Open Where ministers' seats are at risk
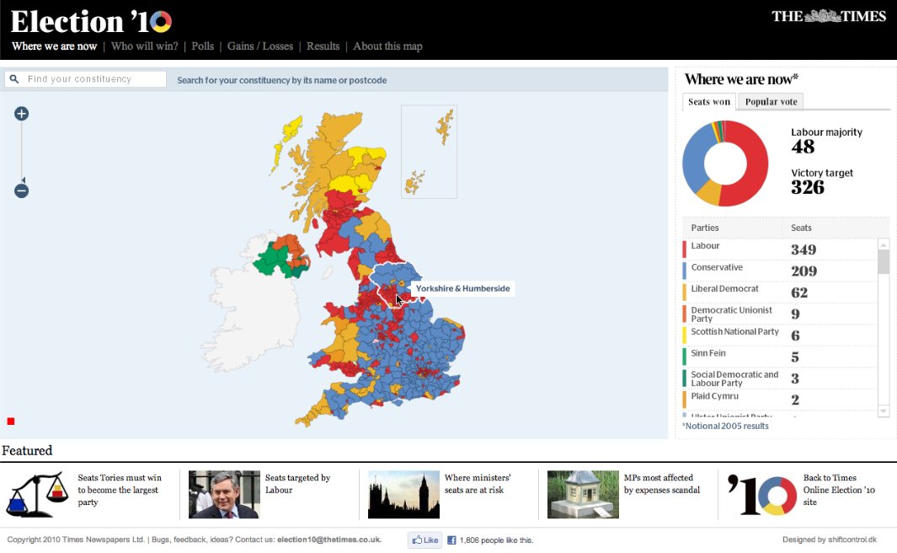The image size is (897, 553). (x=478, y=484)
